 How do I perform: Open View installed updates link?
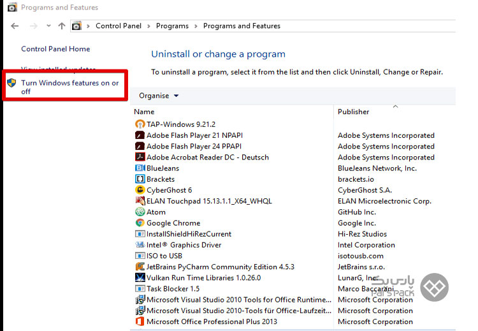pyautogui.click(x=58, y=70)
